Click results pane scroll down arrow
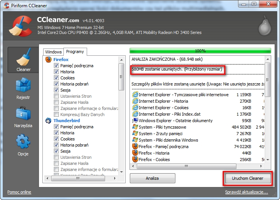The height and width of the screenshot is (200, 280). pyautogui.click(x=268, y=160)
